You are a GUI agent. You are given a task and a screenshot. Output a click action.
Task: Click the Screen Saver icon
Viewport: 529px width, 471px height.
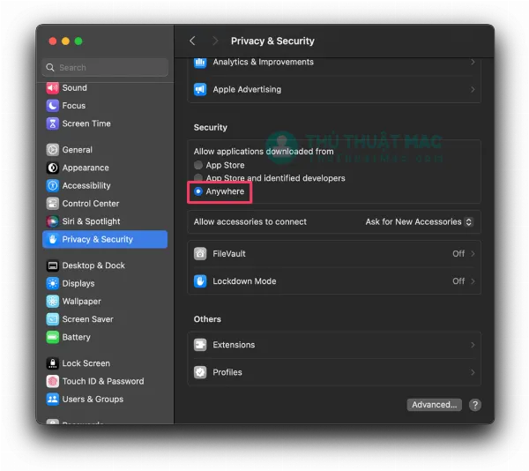coord(52,319)
